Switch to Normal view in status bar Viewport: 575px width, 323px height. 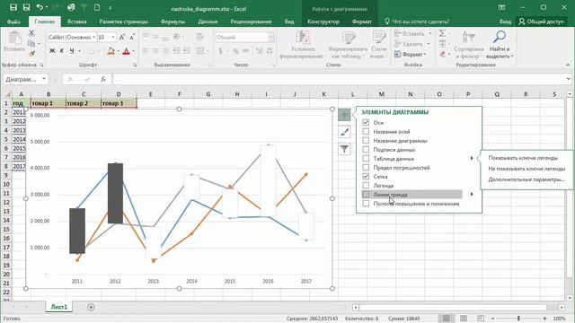pyautogui.click(x=446, y=319)
